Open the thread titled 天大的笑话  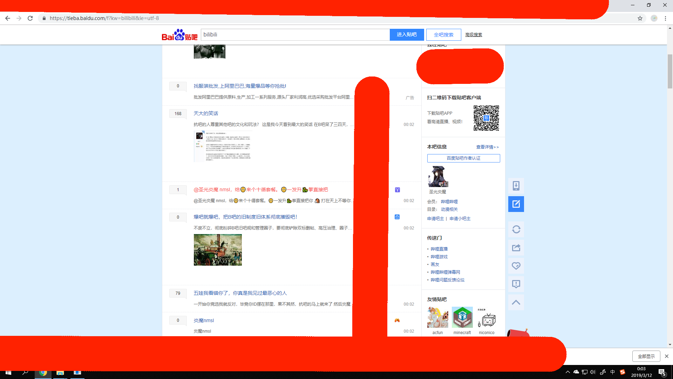point(206,113)
